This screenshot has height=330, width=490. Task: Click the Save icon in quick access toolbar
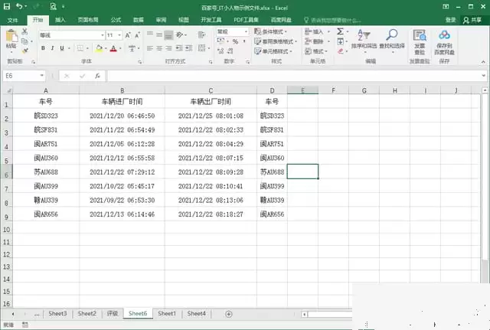pos(7,6)
